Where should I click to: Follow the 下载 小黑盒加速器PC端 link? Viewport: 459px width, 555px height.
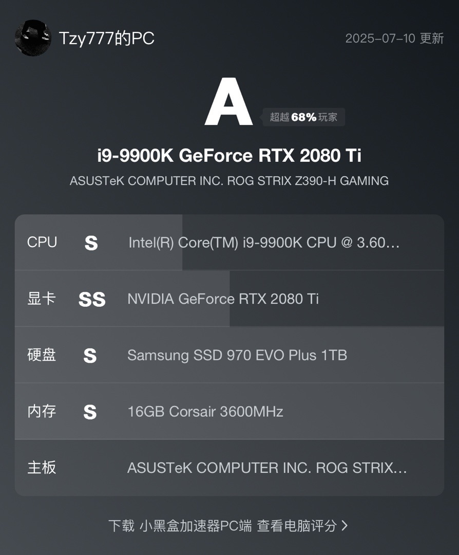(x=180, y=526)
